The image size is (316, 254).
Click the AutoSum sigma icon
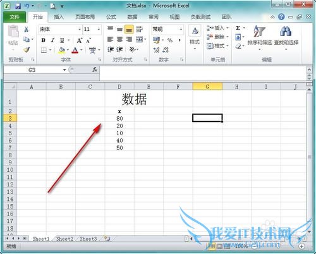point(238,28)
